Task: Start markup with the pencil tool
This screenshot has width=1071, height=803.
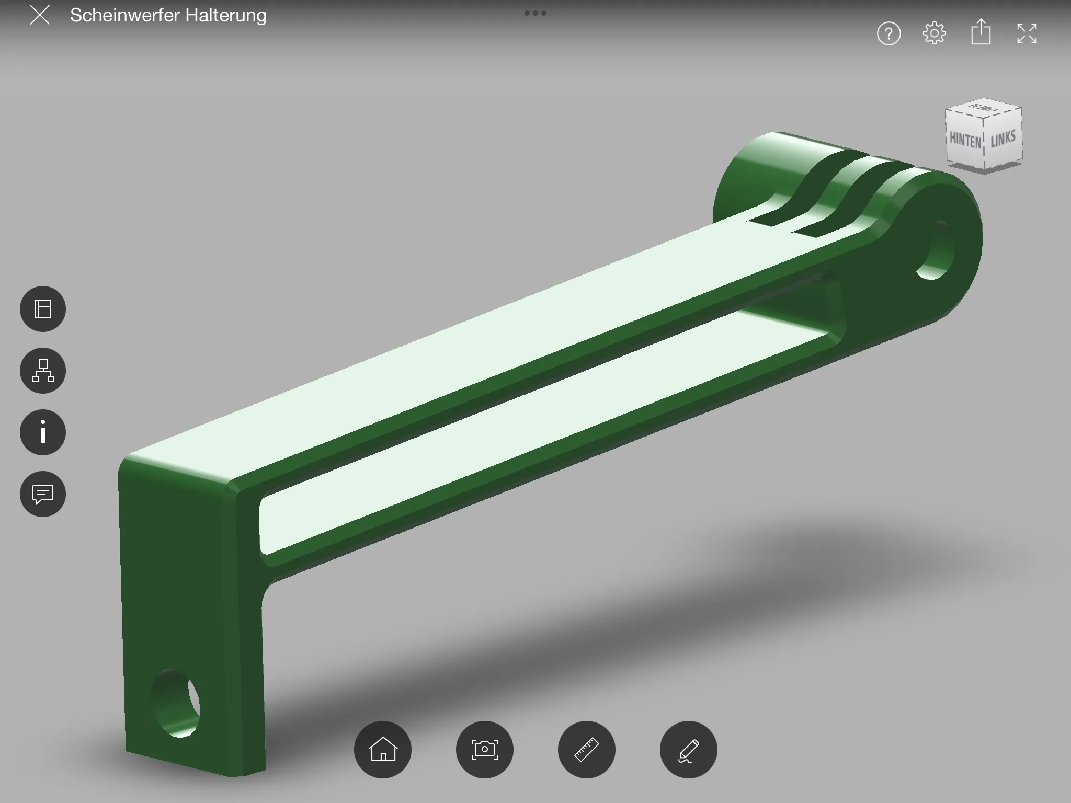Action: click(x=689, y=750)
